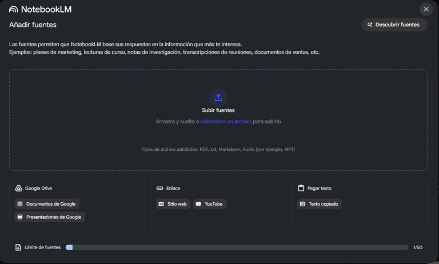
Task: Add Presentaciones de Google source
Action: (x=50, y=217)
